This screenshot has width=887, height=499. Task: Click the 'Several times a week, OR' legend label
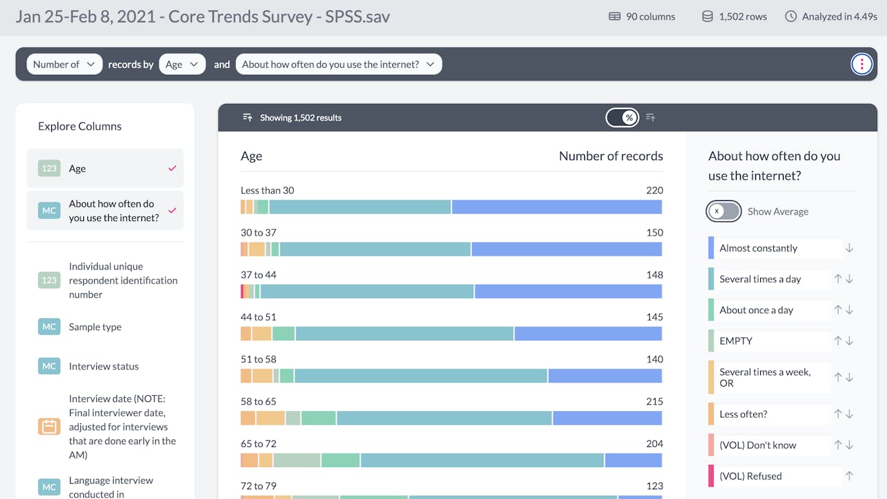[764, 378]
